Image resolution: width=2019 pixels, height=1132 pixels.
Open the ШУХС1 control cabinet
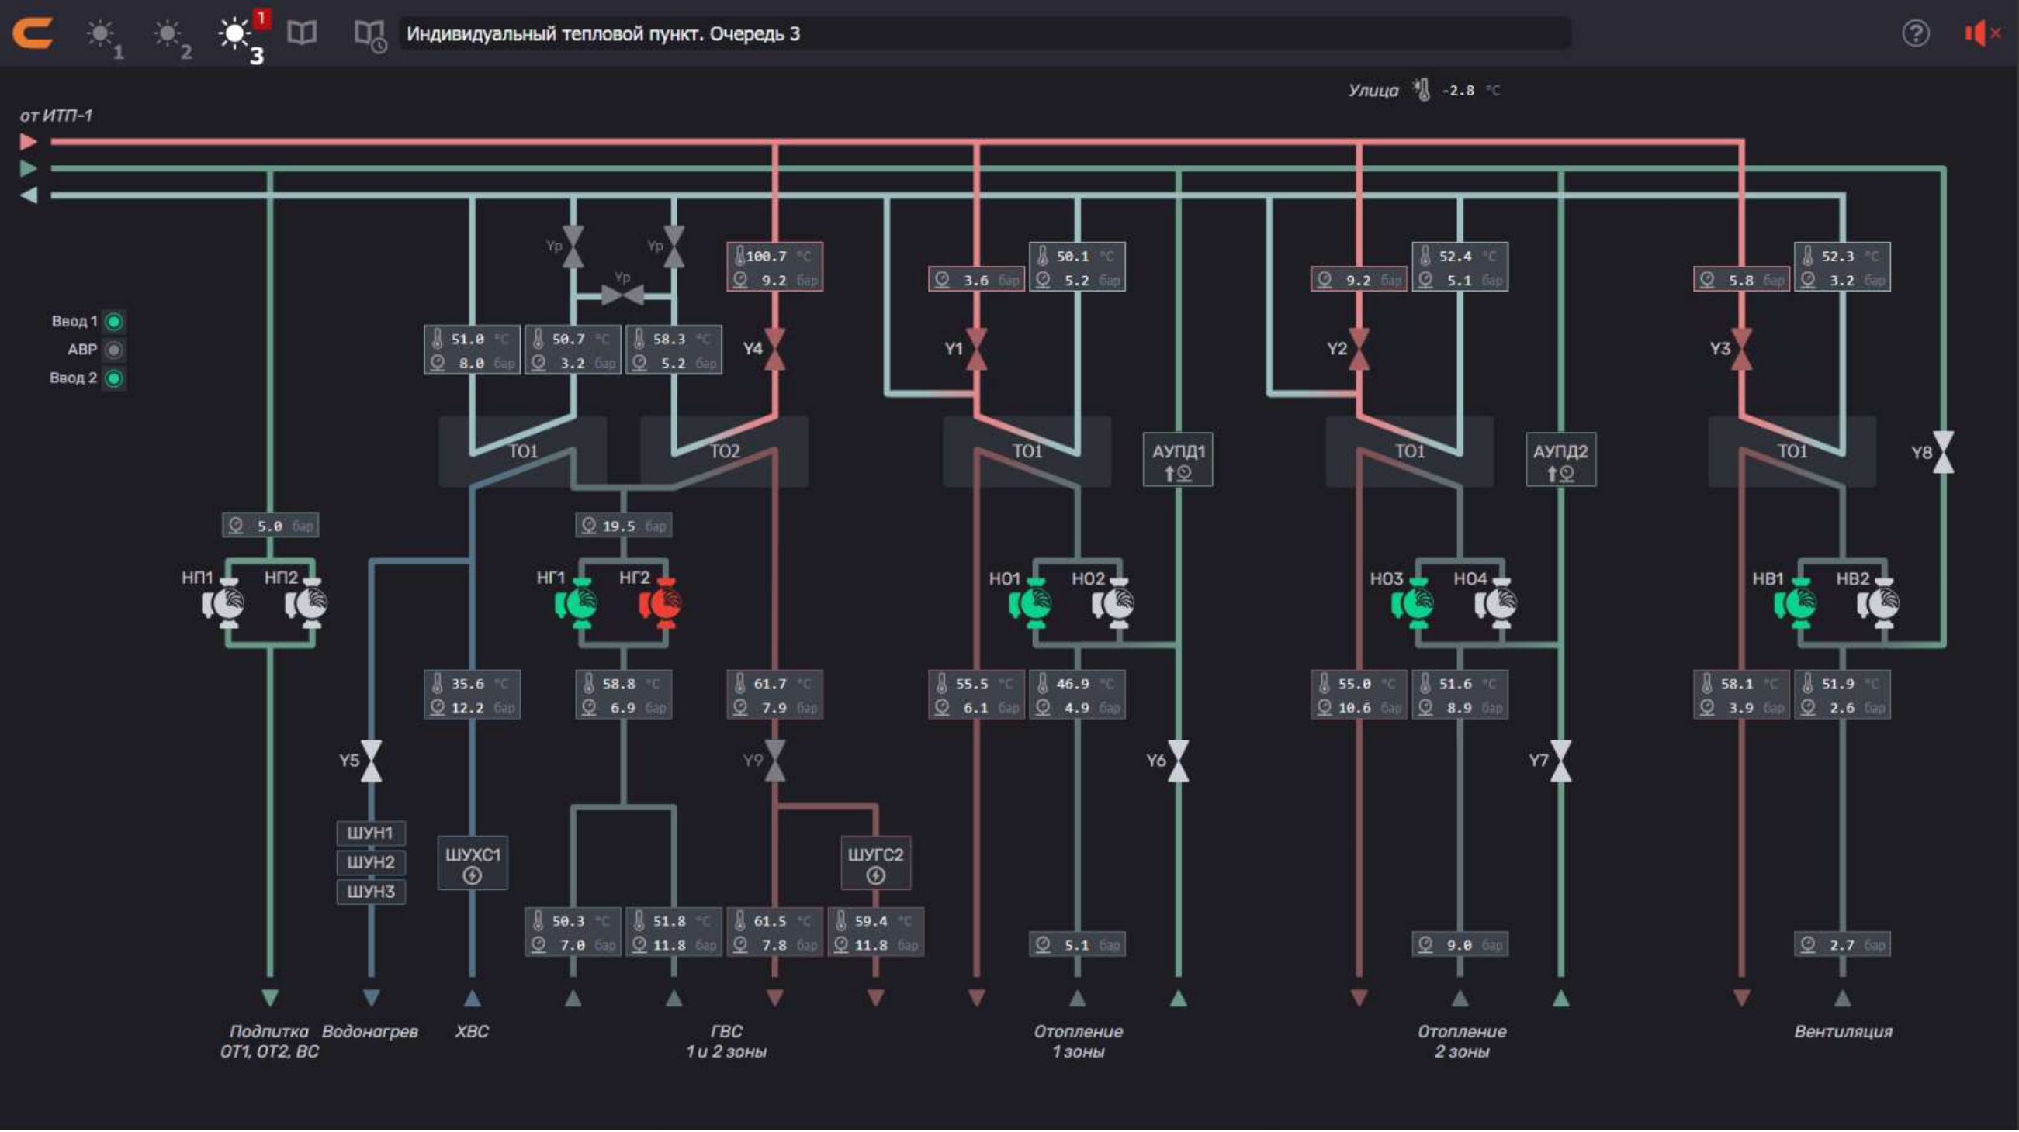(x=473, y=862)
